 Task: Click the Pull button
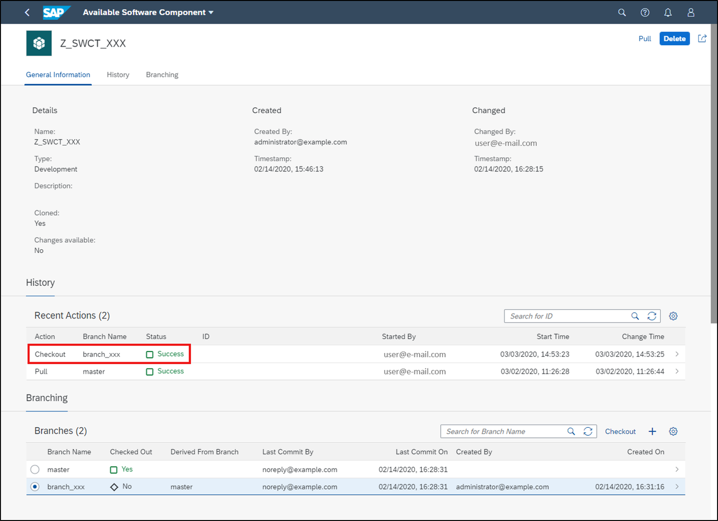[645, 38]
